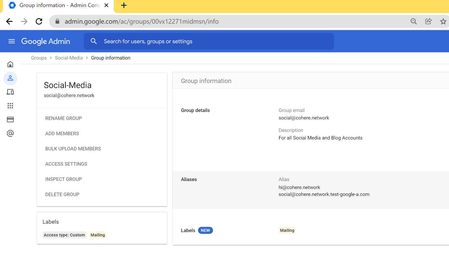Click BULK UPLOAD MEMBERS
The width and height of the screenshot is (449, 270).
[73, 149]
